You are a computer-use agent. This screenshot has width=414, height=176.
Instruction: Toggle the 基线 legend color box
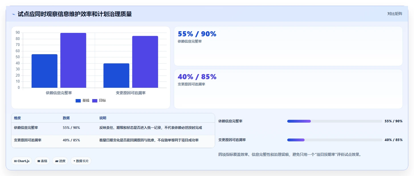78,100
